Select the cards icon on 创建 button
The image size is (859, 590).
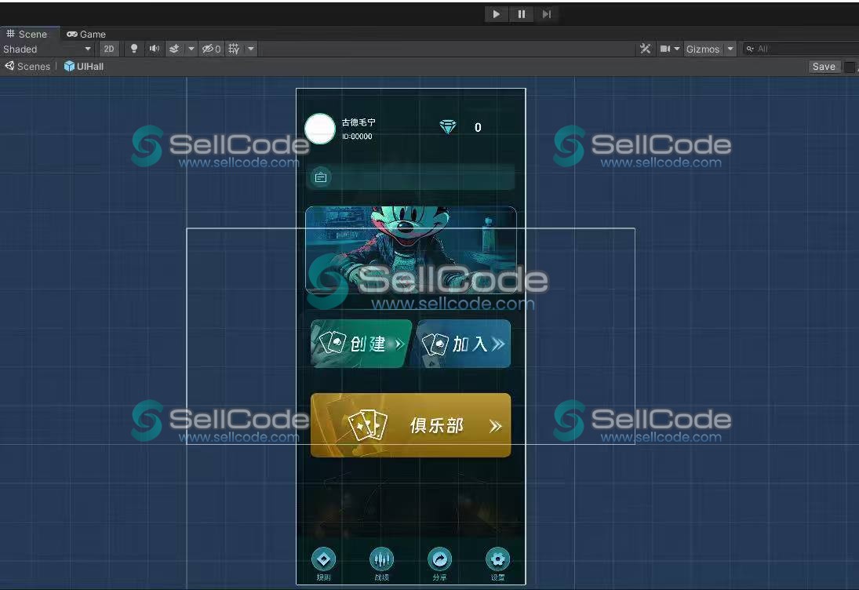(x=333, y=342)
